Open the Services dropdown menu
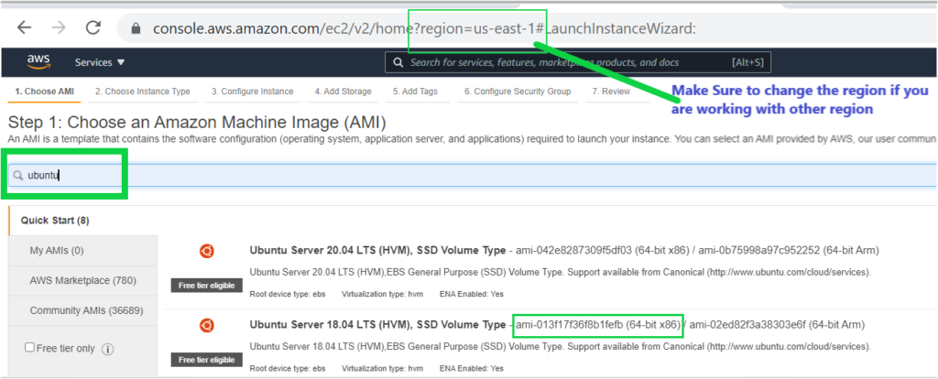The width and height of the screenshot is (938, 379). coord(100,62)
